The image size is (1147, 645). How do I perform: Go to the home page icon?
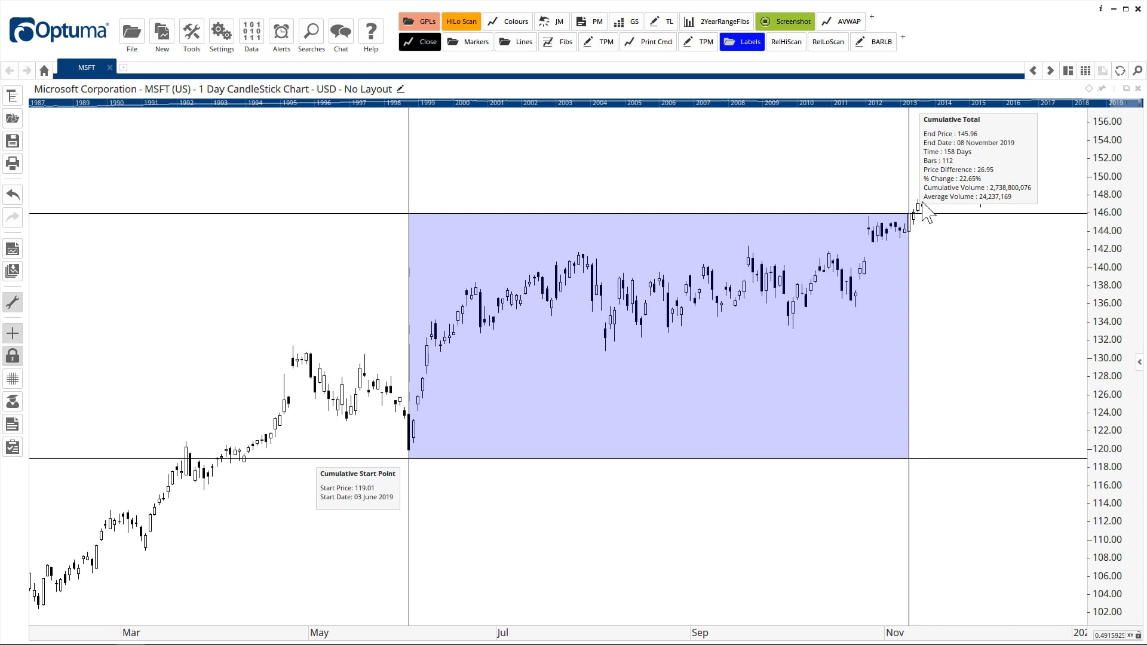pyautogui.click(x=44, y=70)
